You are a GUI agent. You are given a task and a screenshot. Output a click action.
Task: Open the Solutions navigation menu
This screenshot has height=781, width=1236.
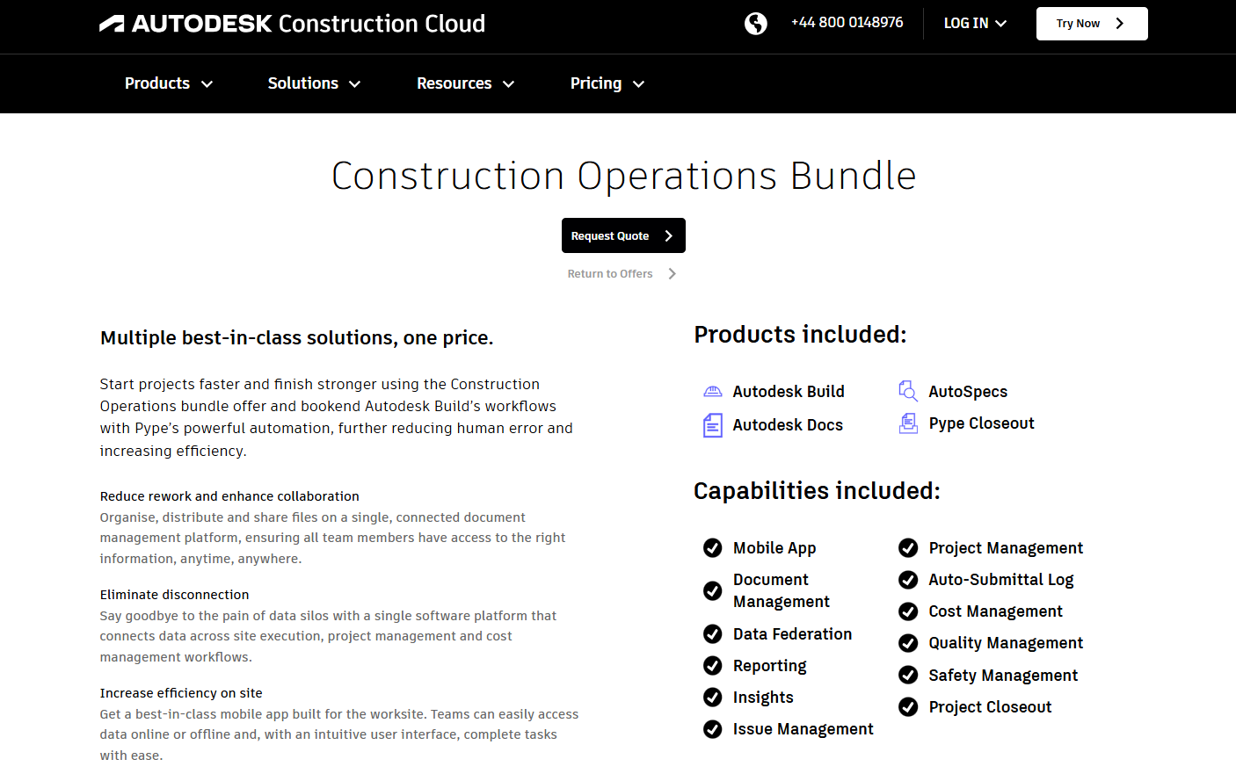pyautogui.click(x=315, y=83)
